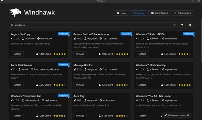Click user count icon beside 4,460 utenti

click(x=37, y=54)
